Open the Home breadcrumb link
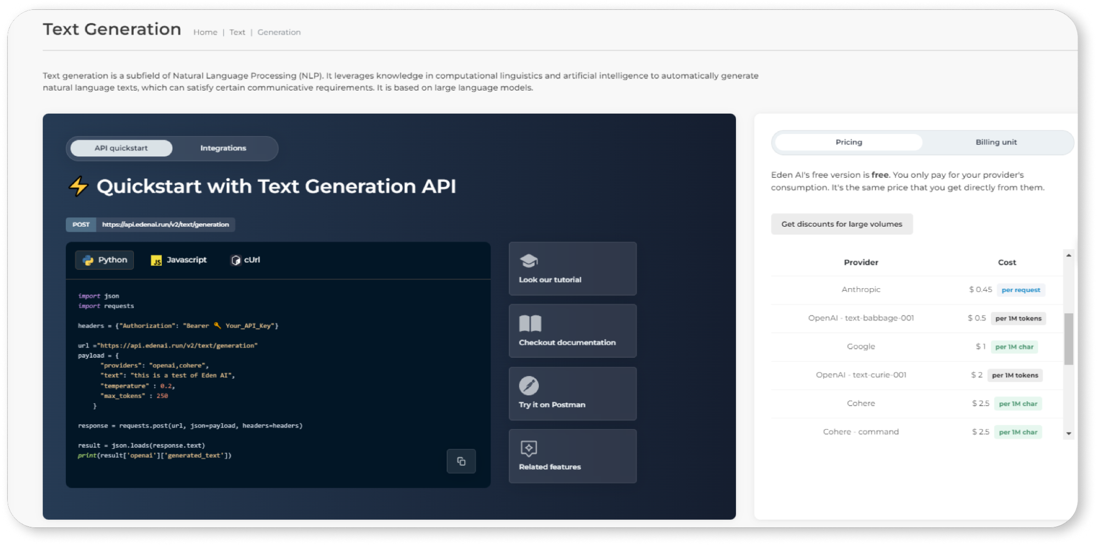Image resolution: width=1097 pixels, height=545 pixels. pyautogui.click(x=205, y=32)
